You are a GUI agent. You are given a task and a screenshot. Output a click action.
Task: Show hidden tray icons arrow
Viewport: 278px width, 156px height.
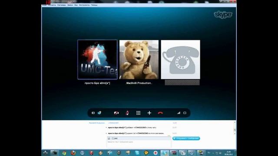213,153
